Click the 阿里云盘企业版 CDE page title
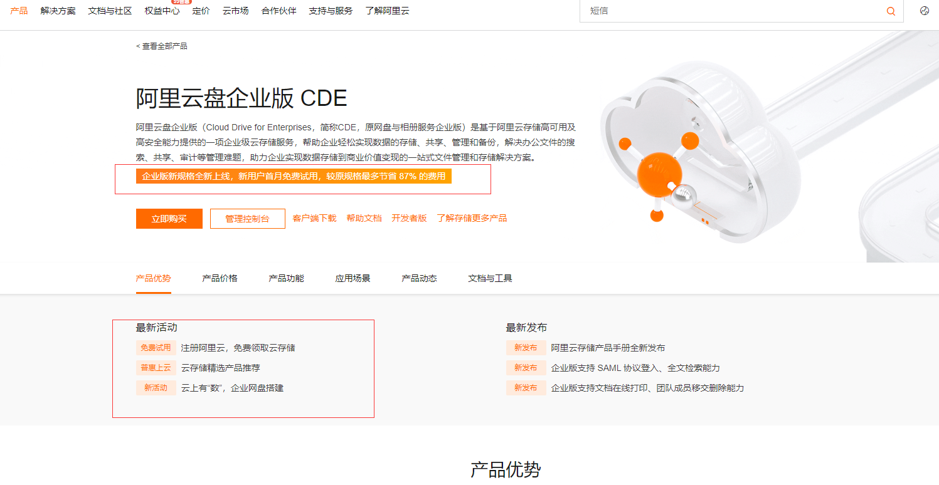Screen dimensions: 939x485 coord(241,98)
